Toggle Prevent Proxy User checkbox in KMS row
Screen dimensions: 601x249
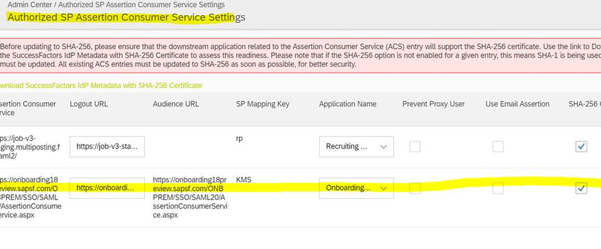pyautogui.click(x=415, y=188)
